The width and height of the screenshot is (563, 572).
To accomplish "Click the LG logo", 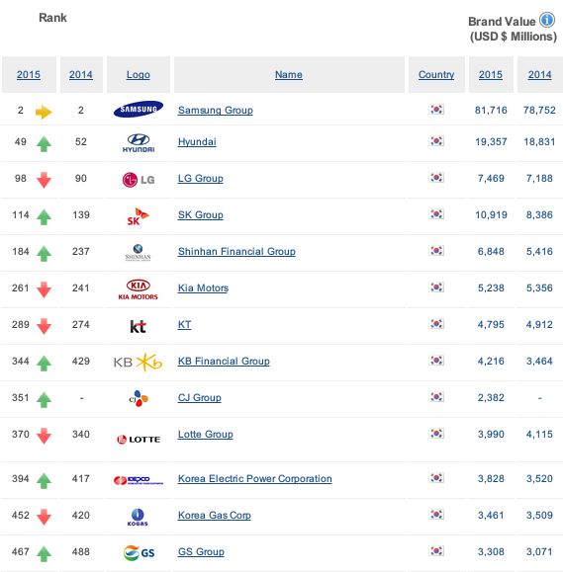I will (139, 180).
